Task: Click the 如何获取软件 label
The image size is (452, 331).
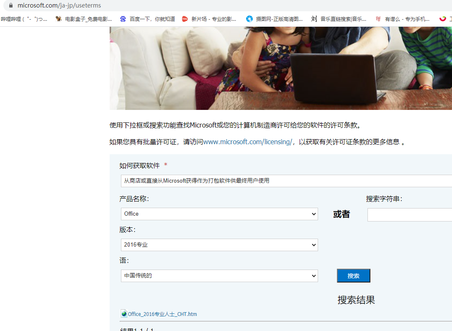Action: (139, 166)
